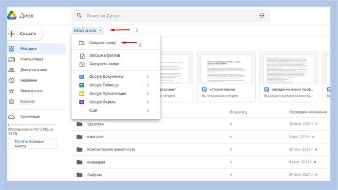Select the камтазия folder name
This screenshot has height=190, width=338.
click(x=95, y=136)
